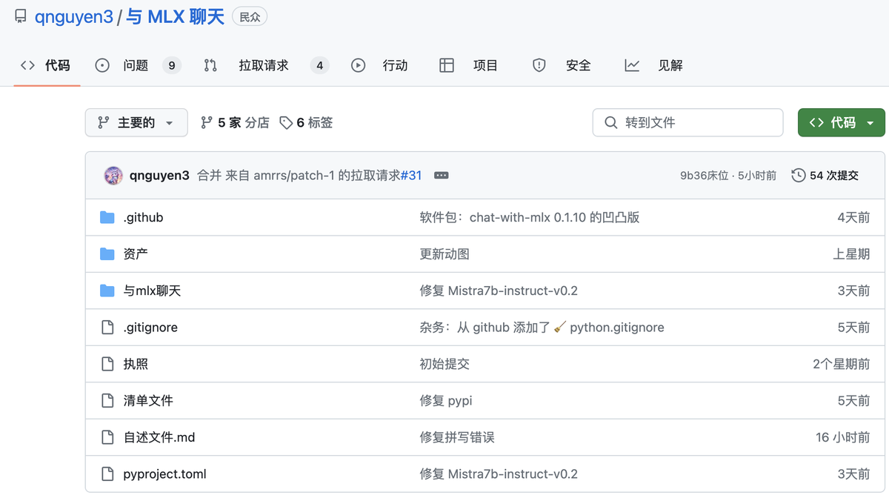This screenshot has height=498, width=889.
Task: Open the .gitignore file
Action: (x=150, y=328)
